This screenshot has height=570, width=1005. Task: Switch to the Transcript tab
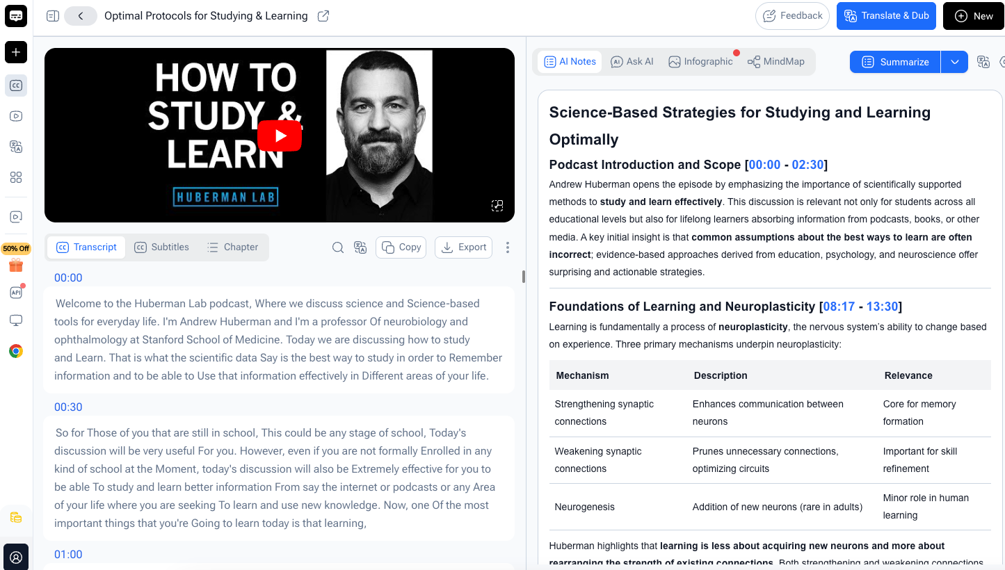click(x=86, y=247)
